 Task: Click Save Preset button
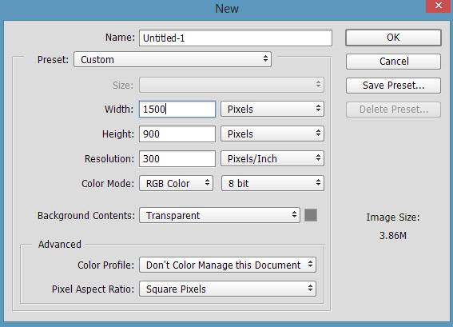click(x=393, y=86)
